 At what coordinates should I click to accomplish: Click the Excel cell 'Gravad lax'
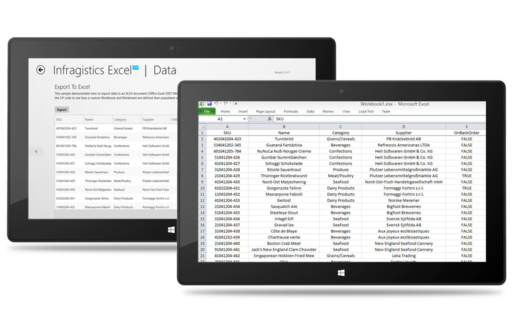pos(283,225)
